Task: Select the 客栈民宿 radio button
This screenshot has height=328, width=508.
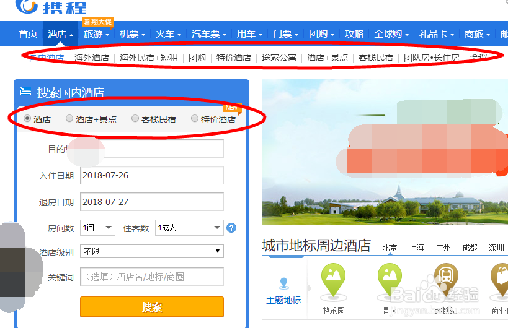Action: (x=135, y=119)
